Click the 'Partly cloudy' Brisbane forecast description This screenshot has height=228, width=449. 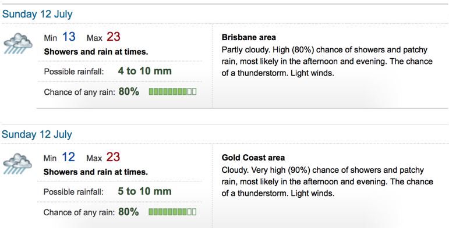(327, 61)
